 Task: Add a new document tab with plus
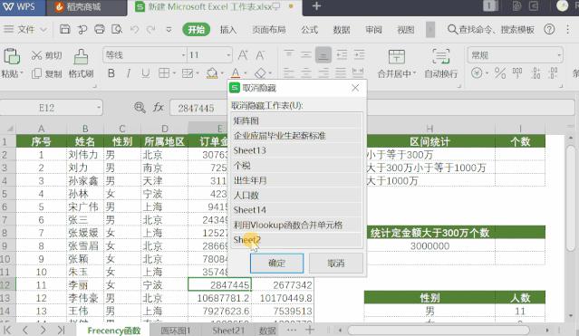(x=316, y=6)
